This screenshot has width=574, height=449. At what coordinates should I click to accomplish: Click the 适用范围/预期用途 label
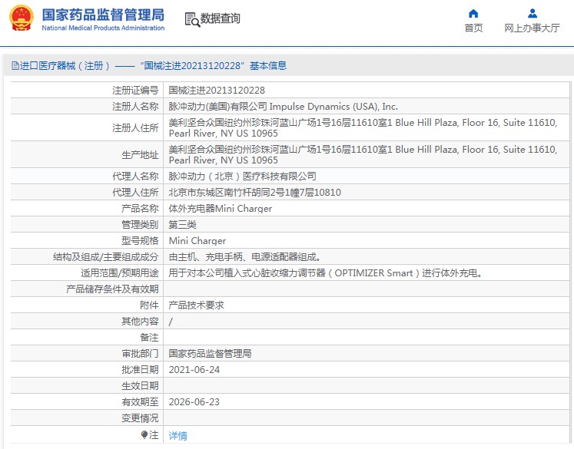coord(120,273)
